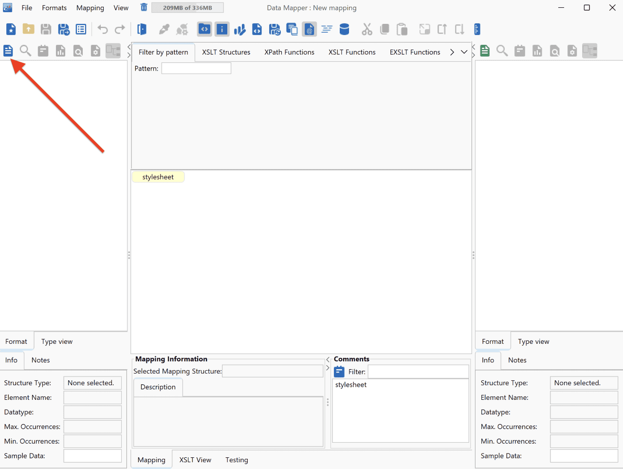
Task: Toggle the highlighted @ document button
Action: tap(310, 29)
